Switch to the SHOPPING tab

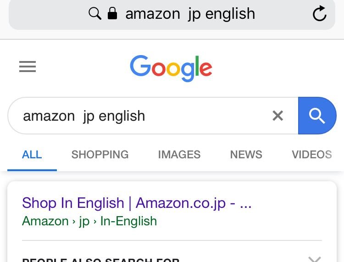100,155
